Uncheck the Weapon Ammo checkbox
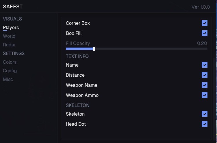Screen dimensions: 217x143 (x=205, y=95)
